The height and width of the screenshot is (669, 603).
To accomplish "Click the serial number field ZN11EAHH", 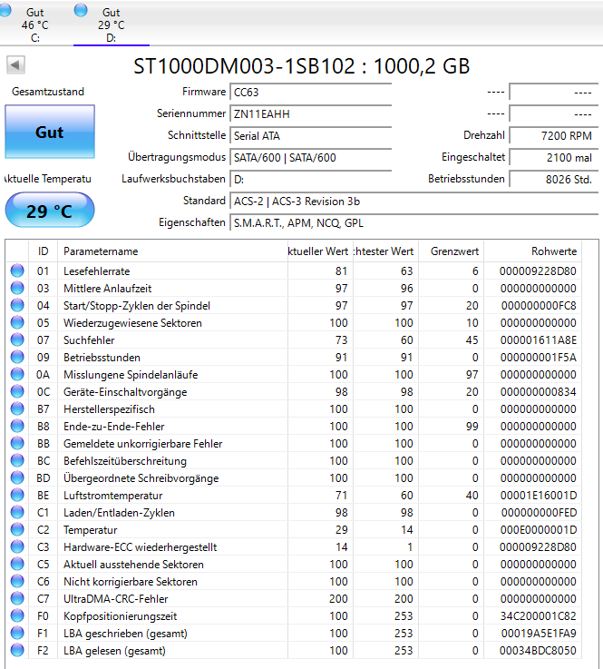I will click(310, 113).
